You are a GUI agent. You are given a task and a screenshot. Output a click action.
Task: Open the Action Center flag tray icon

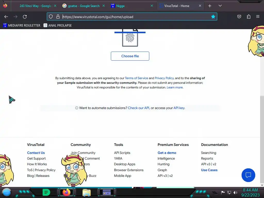223,192
